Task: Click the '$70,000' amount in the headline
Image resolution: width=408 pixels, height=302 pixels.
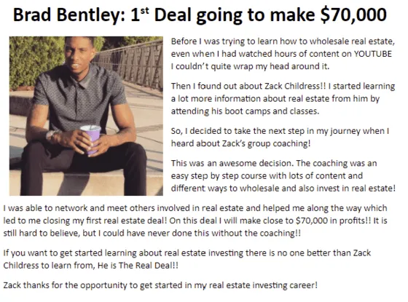Action: (353, 15)
